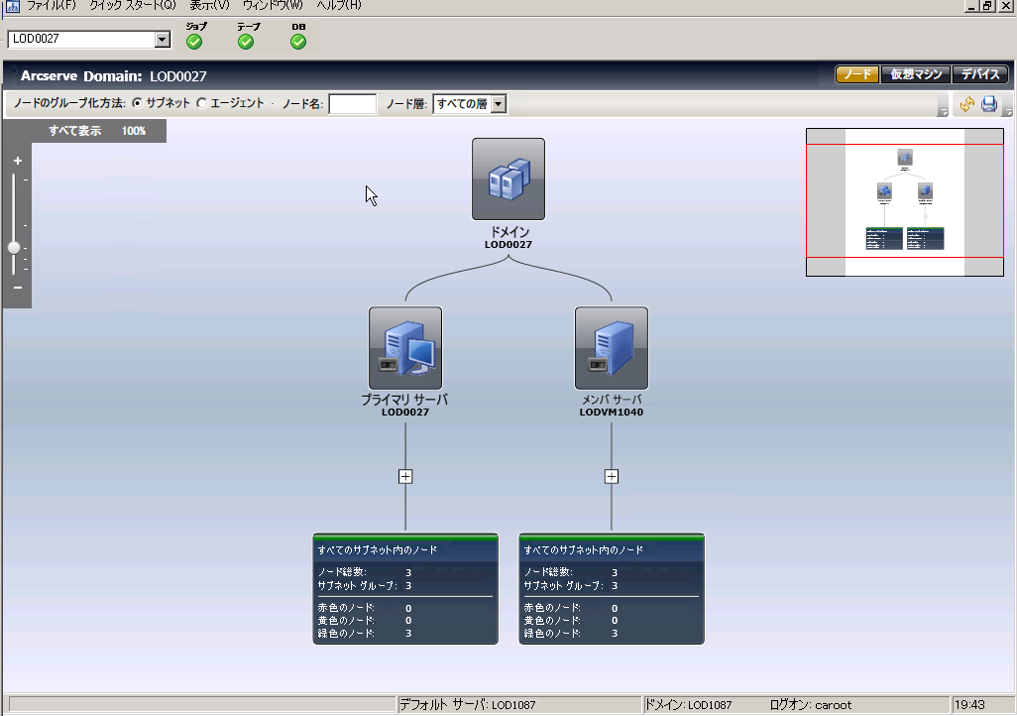
Task: Click the サブネット グループ row under member server
Action: point(571,585)
